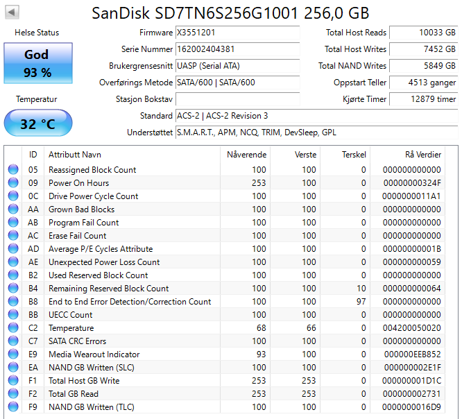This screenshot has width=462, height=419.
Task: Click status icon for Reassigned Block Count
Action: pyautogui.click(x=13, y=170)
